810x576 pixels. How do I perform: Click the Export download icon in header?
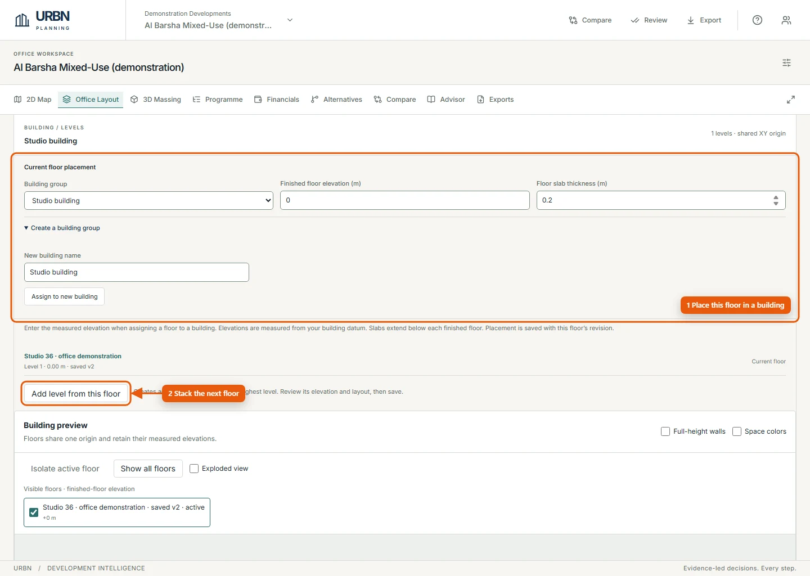[x=691, y=20]
